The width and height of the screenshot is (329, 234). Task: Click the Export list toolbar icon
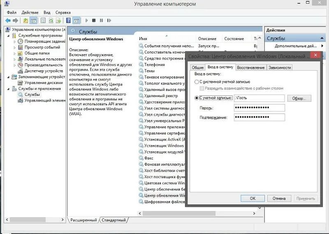coord(58,21)
